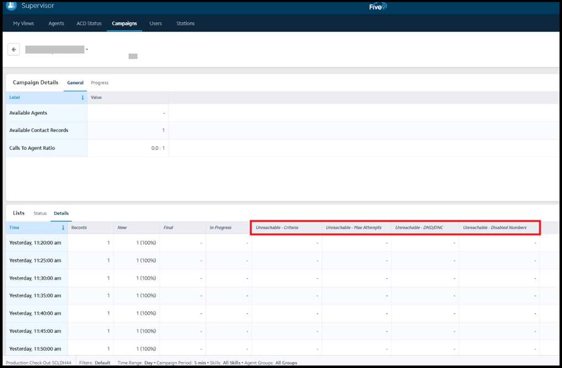Click the sort arrow on the Label column
Screen dimensions: 562x368
[83, 97]
